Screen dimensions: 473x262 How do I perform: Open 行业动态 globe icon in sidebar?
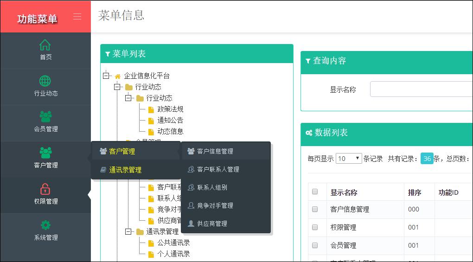click(x=45, y=81)
